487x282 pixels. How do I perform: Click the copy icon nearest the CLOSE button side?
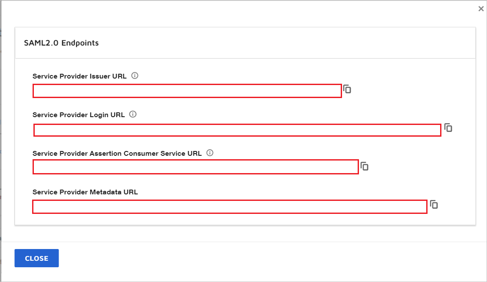click(x=434, y=205)
